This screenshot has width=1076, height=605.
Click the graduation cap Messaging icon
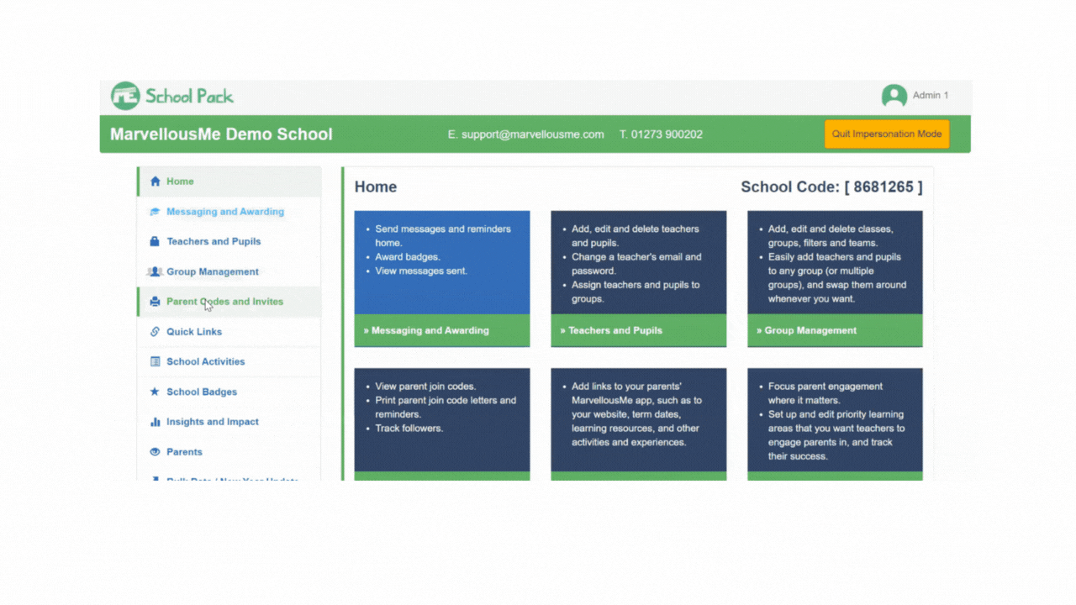[155, 212]
